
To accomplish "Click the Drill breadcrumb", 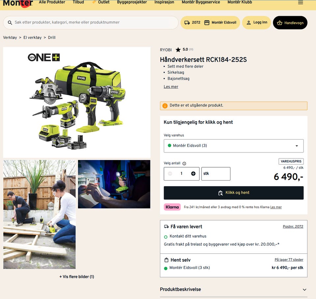I will click(x=52, y=38).
